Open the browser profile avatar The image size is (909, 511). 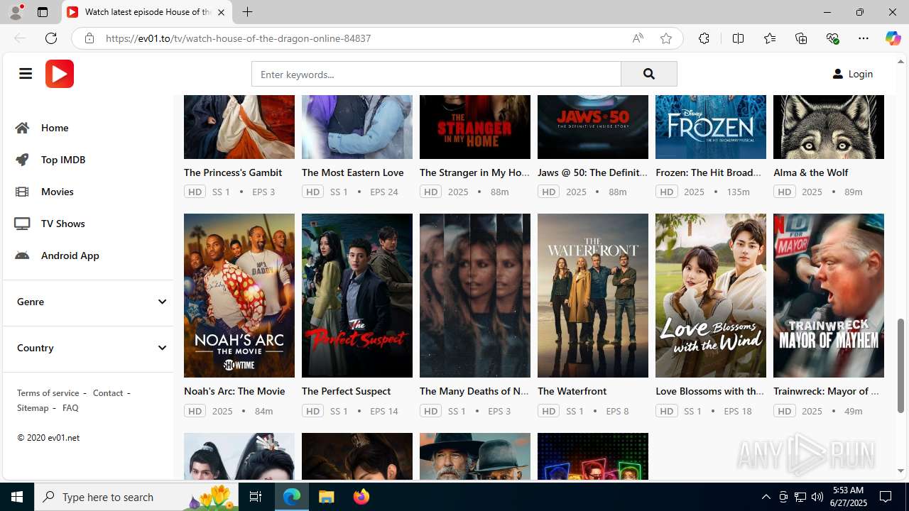[16, 12]
